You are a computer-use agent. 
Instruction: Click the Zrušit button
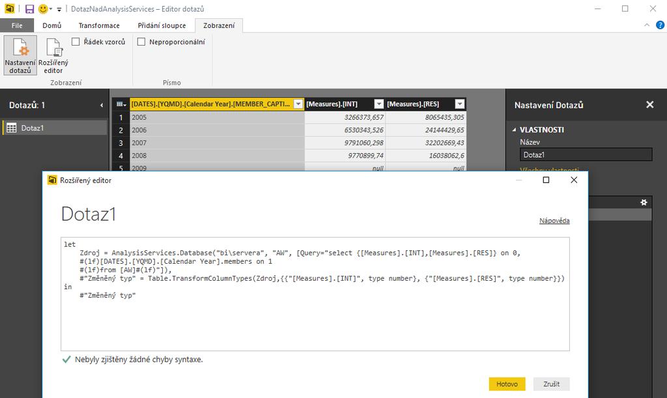[551, 384]
